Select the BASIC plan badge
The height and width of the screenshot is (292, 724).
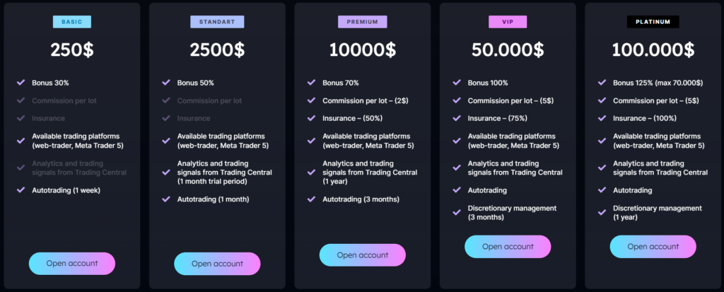point(72,22)
